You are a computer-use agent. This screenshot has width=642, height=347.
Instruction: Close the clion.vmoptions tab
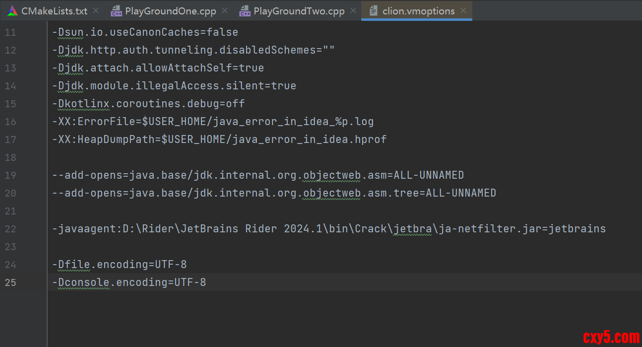463,11
